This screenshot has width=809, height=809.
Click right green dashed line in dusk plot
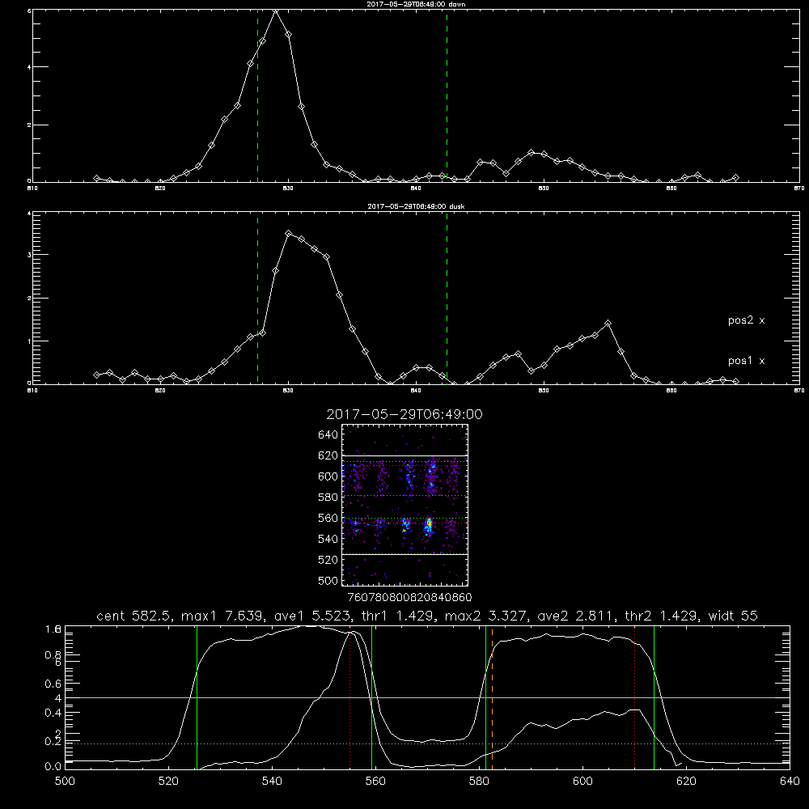(447, 299)
